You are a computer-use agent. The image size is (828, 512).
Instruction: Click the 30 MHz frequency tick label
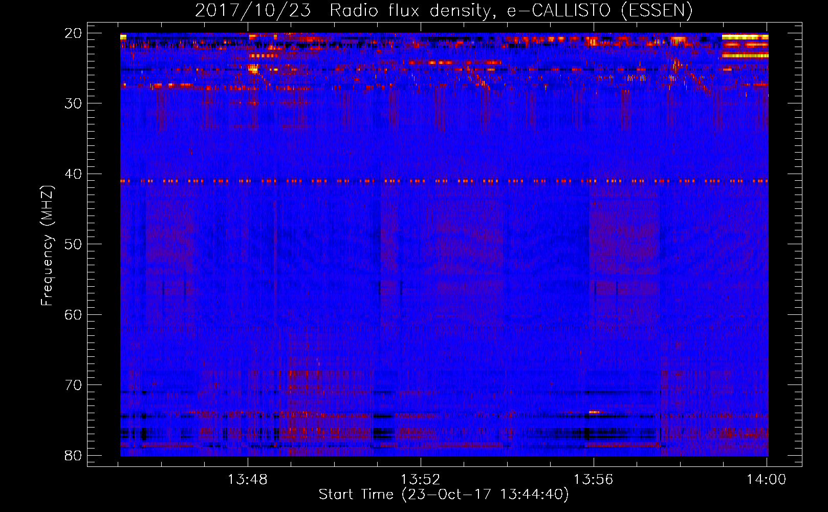(73, 103)
